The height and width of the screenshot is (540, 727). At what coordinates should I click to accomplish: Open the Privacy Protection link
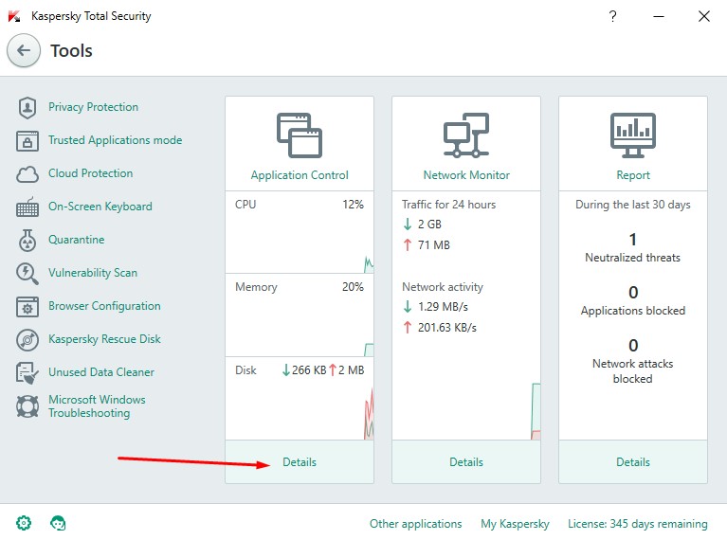(93, 107)
